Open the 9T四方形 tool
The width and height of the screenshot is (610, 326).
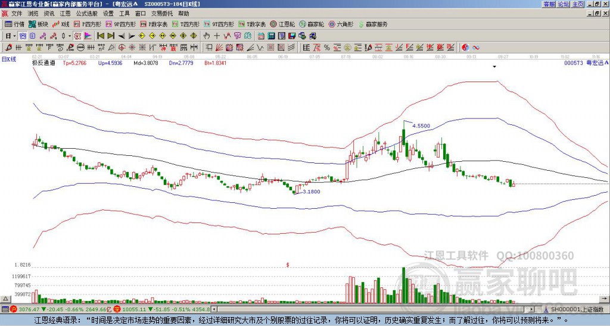coord(219,24)
